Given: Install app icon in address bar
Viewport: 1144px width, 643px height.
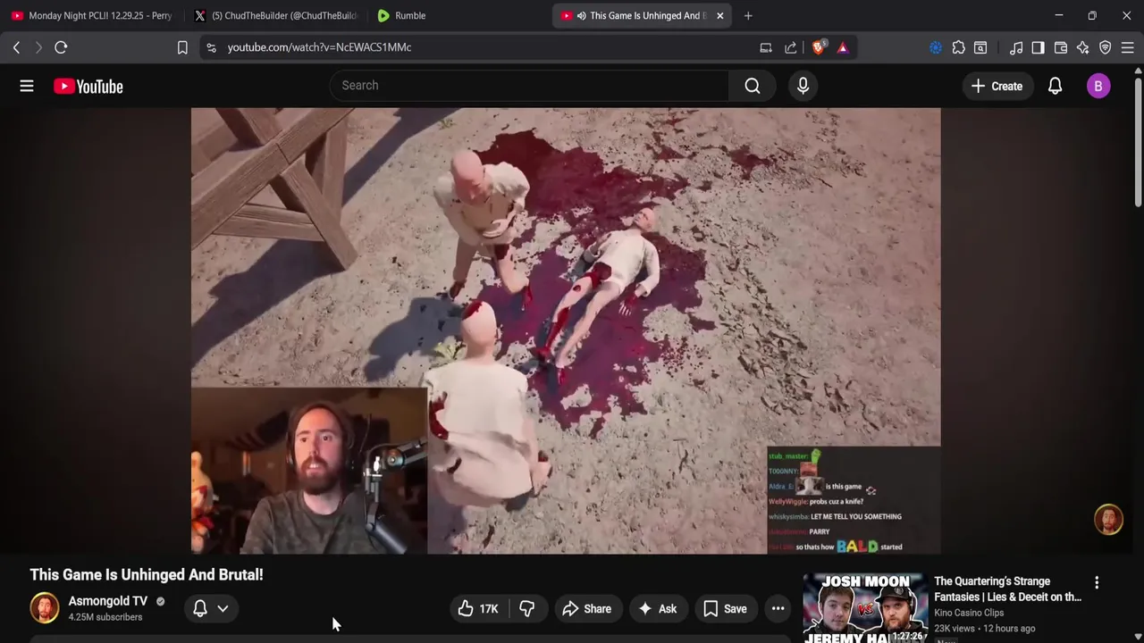Looking at the screenshot, I should [x=766, y=47].
